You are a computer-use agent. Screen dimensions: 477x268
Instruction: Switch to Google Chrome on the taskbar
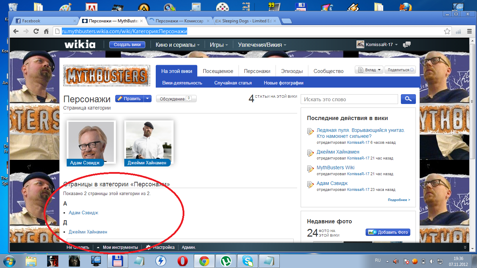(204, 261)
